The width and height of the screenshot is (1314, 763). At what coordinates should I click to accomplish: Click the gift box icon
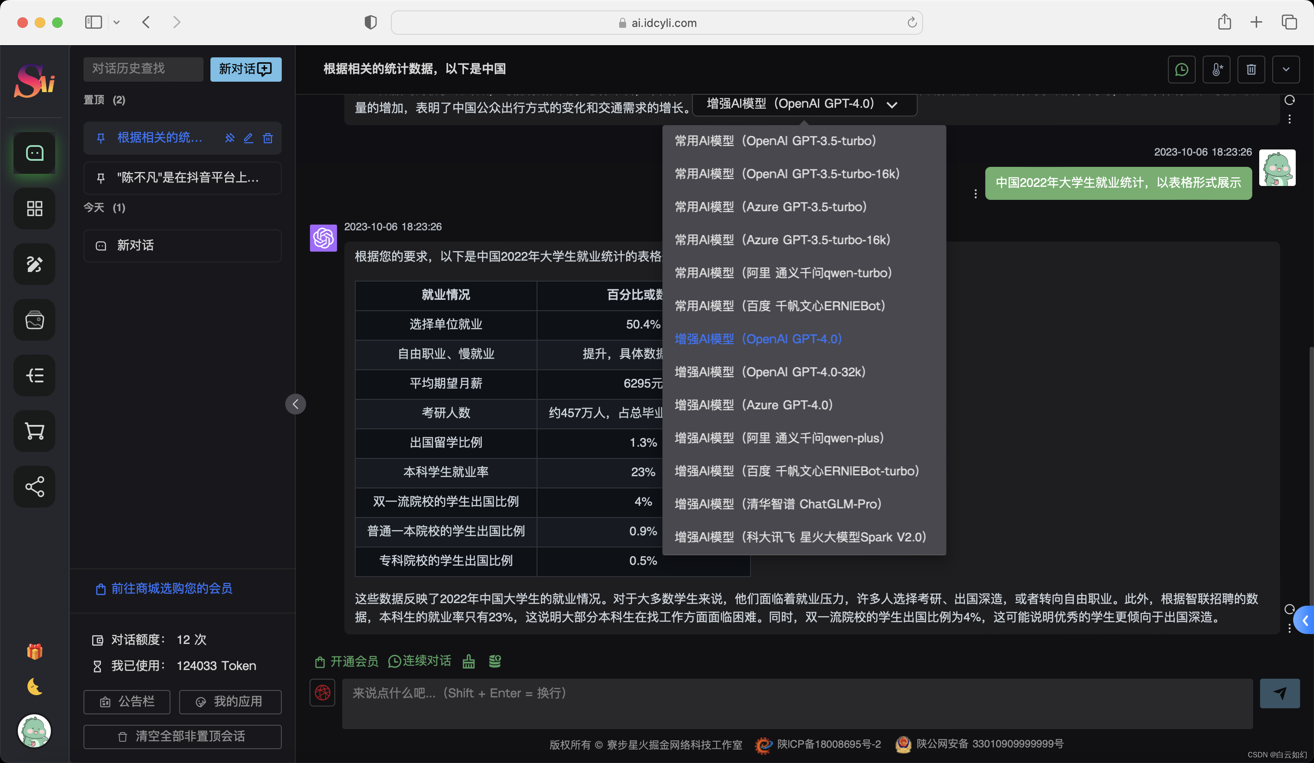pyautogui.click(x=34, y=651)
